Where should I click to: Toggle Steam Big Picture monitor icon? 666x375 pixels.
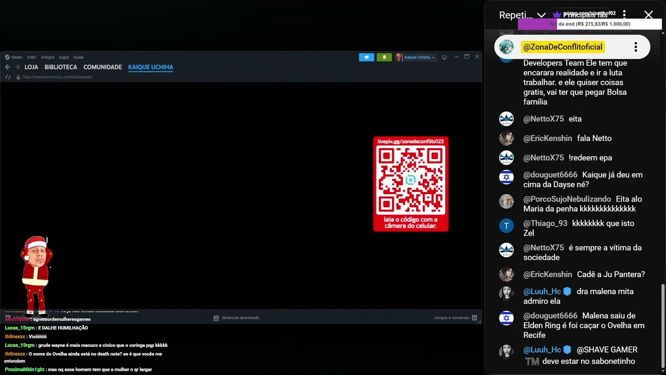click(x=444, y=57)
